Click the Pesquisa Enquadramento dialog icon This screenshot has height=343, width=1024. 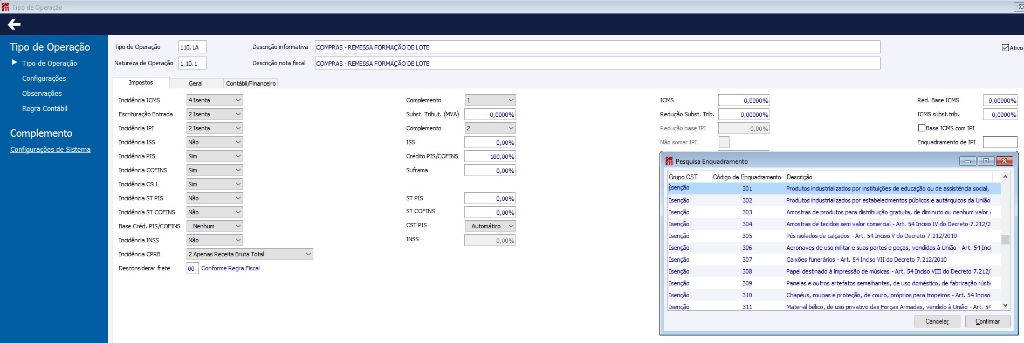[669, 161]
